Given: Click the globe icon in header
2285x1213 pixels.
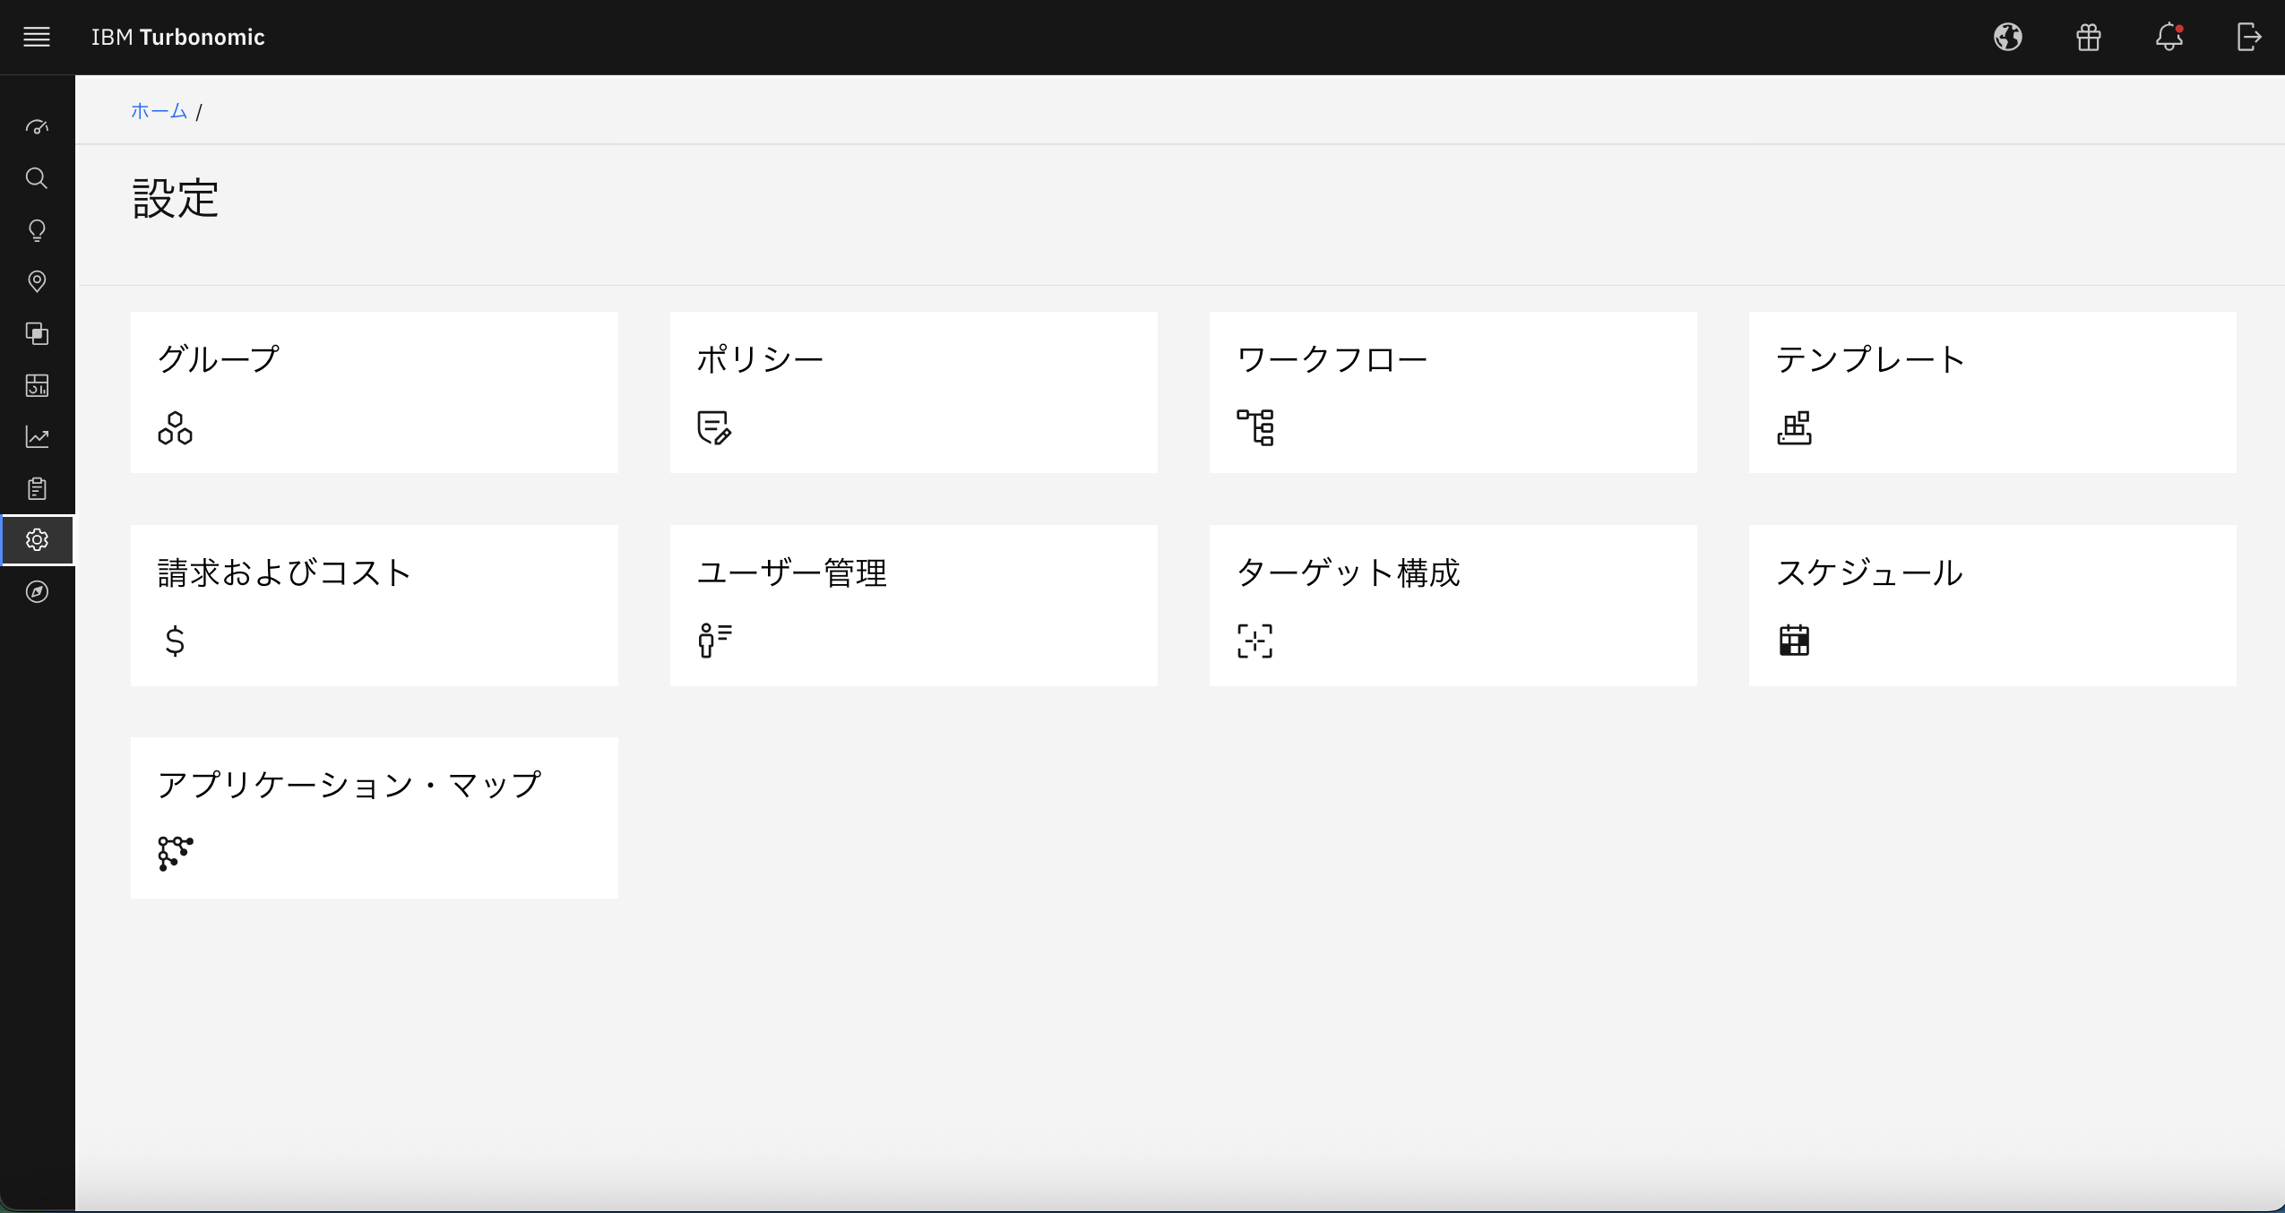Looking at the screenshot, I should (x=2007, y=37).
